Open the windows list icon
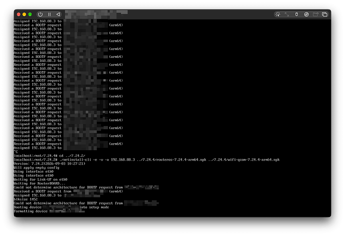 coord(325,14)
